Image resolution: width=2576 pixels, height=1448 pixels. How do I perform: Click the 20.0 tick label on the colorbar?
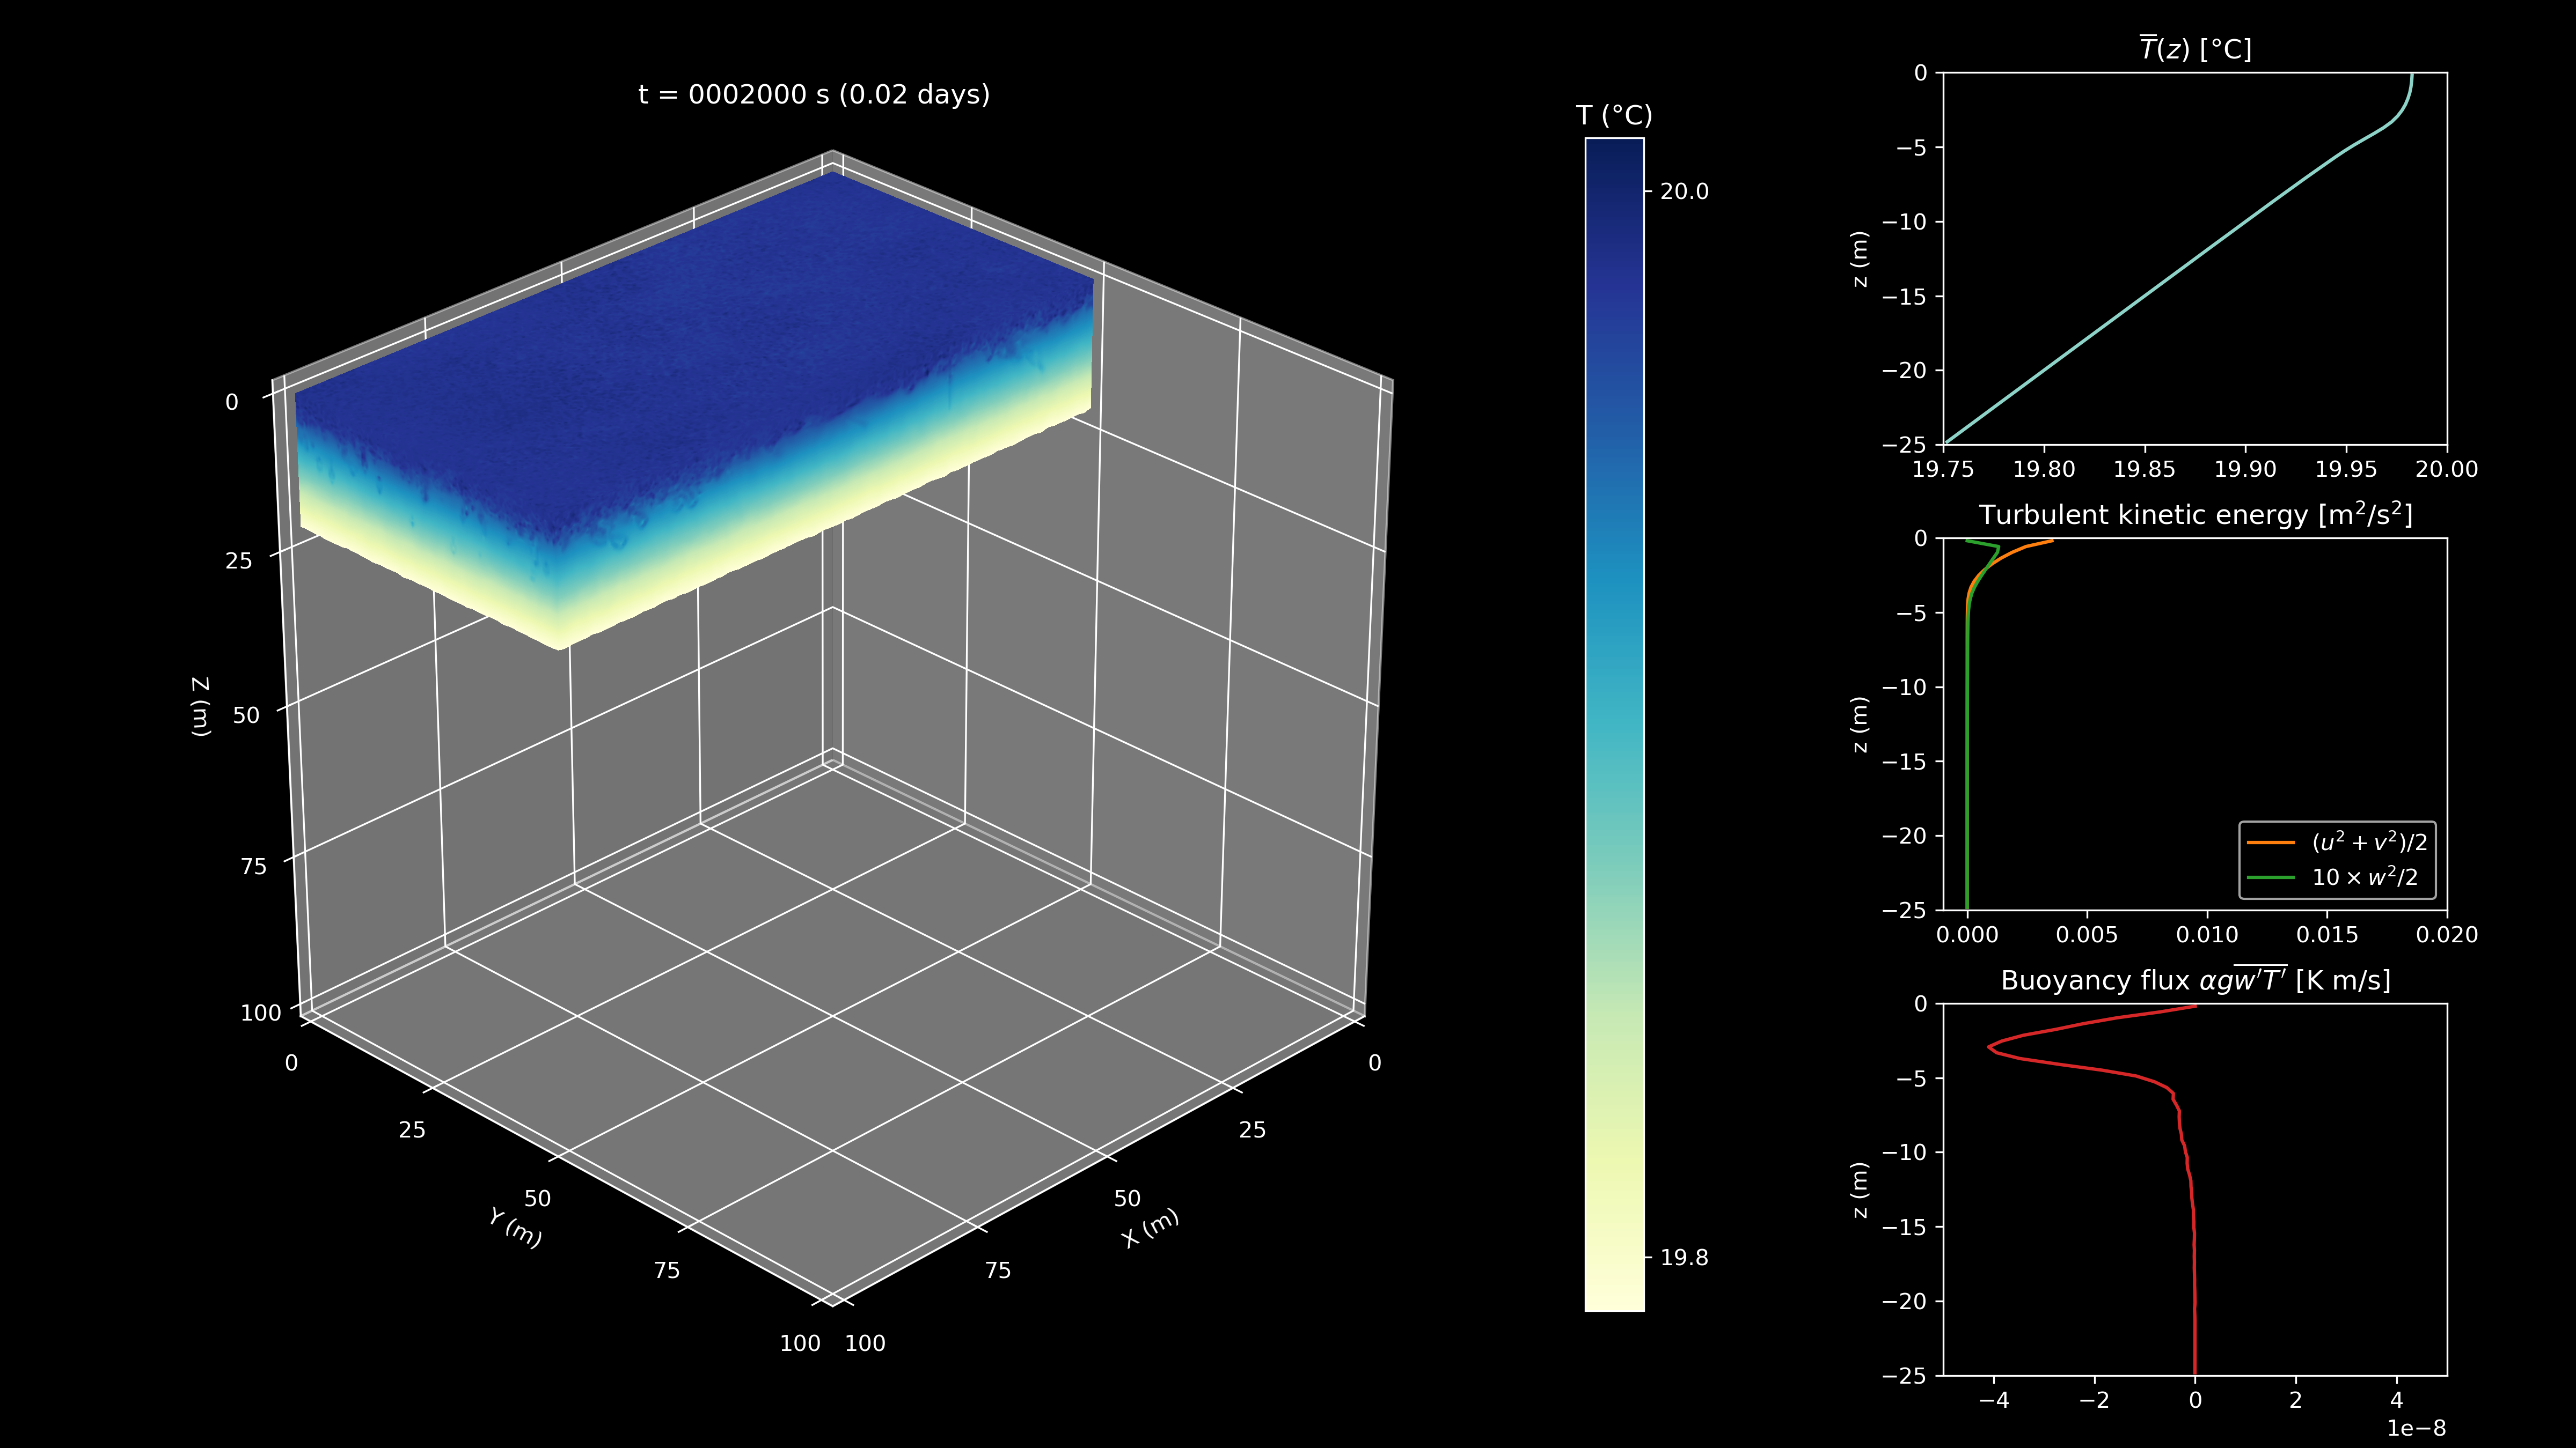point(1684,192)
